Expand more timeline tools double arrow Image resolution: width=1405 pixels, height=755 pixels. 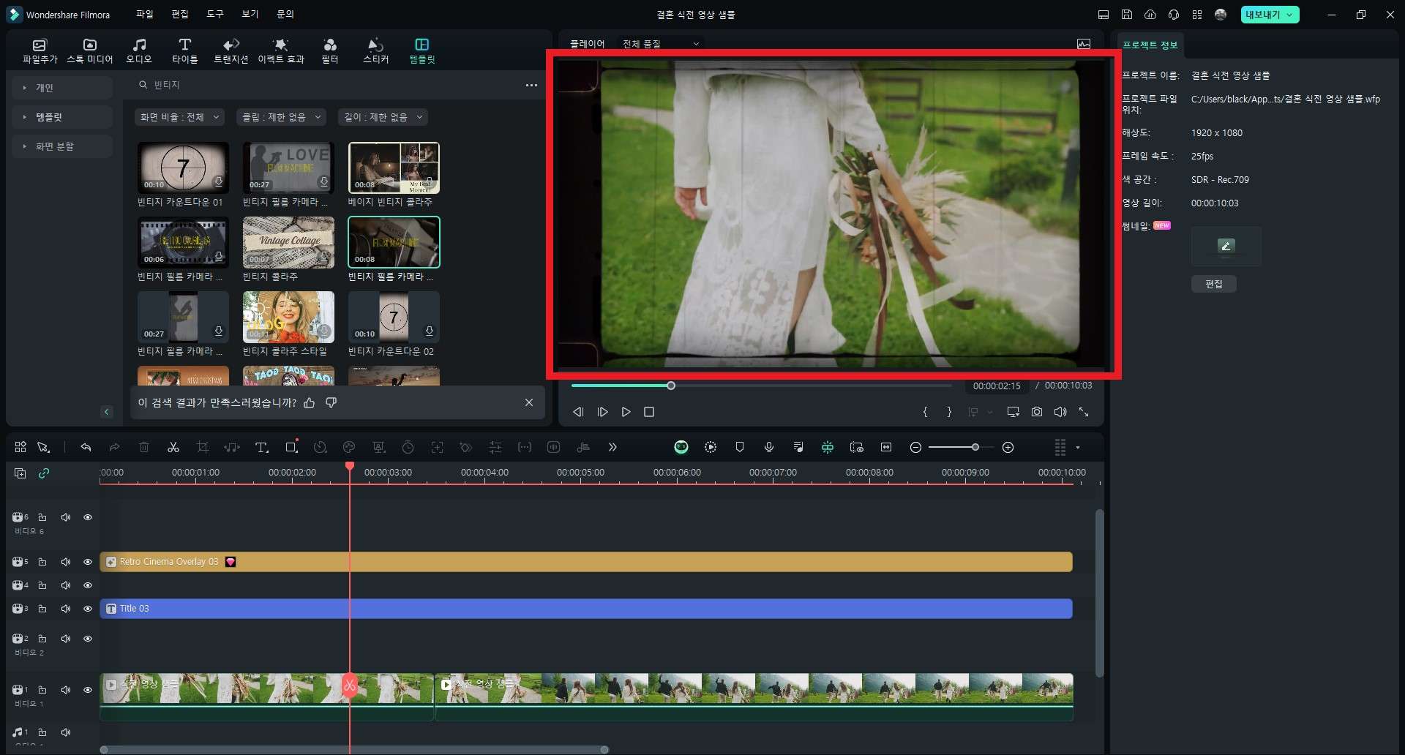(x=612, y=447)
